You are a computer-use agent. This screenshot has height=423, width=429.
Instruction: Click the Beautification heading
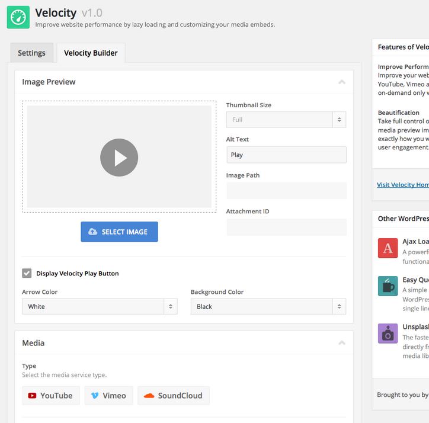tap(399, 113)
